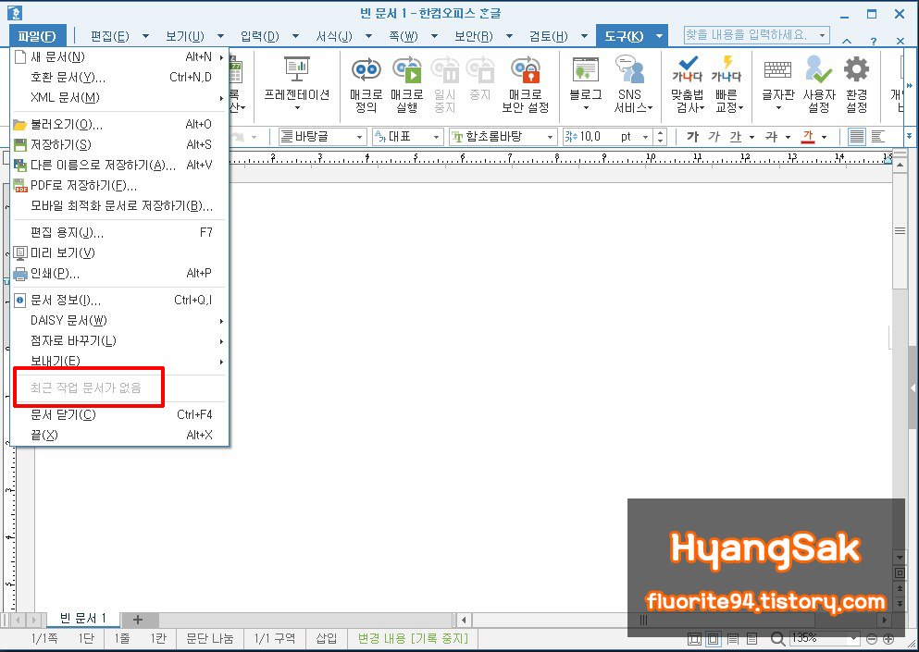Add new document tab with plus
Screen dimensions: 919x652
pyautogui.click(x=138, y=620)
